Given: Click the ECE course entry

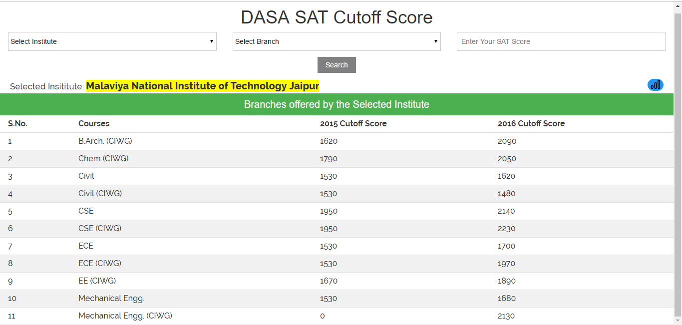Looking at the screenshot, I should click(86, 246).
